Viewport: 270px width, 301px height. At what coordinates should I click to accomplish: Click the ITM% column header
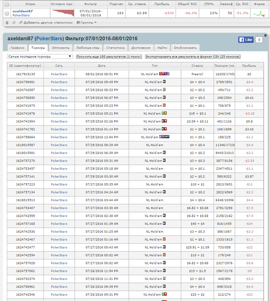point(209,4)
